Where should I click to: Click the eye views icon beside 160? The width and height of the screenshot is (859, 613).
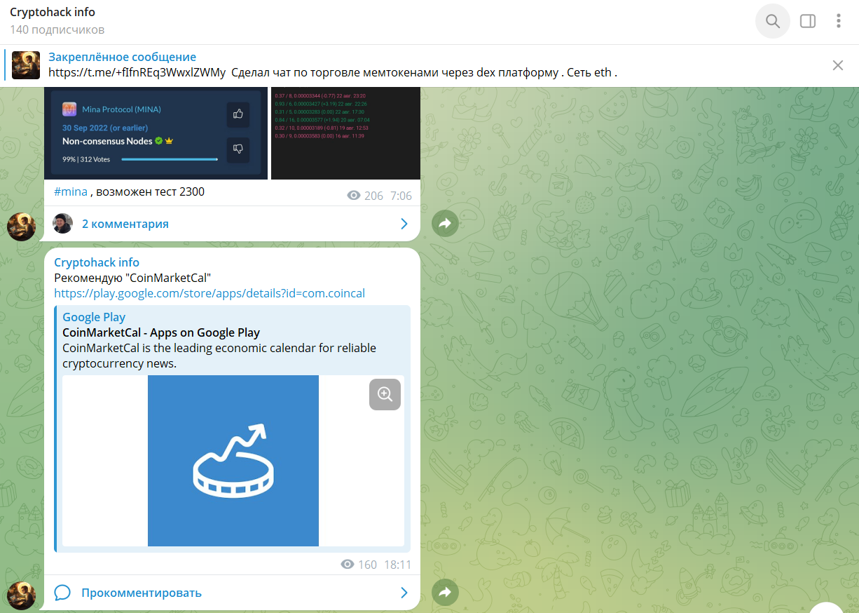click(x=348, y=565)
